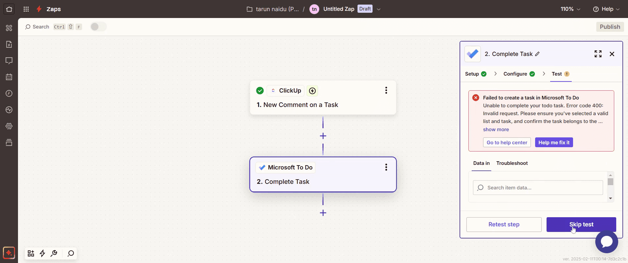The height and width of the screenshot is (263, 628).
Task: Select the Test tab
Action: point(561,74)
